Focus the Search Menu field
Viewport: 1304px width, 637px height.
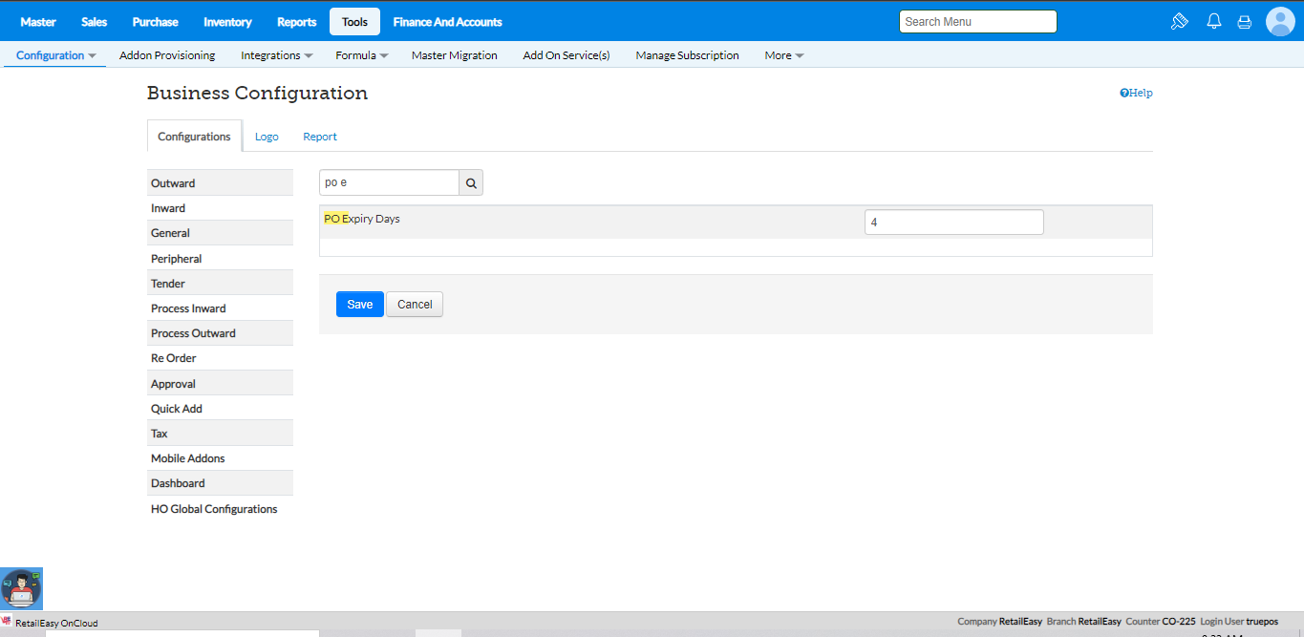978,21
